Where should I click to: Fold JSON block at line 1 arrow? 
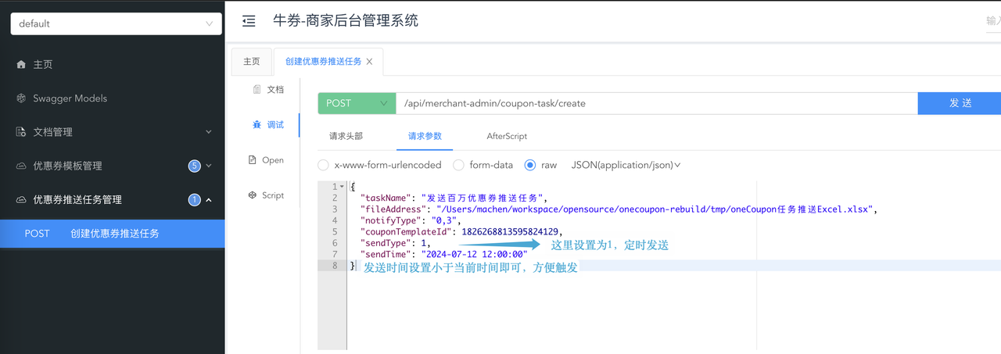point(342,187)
